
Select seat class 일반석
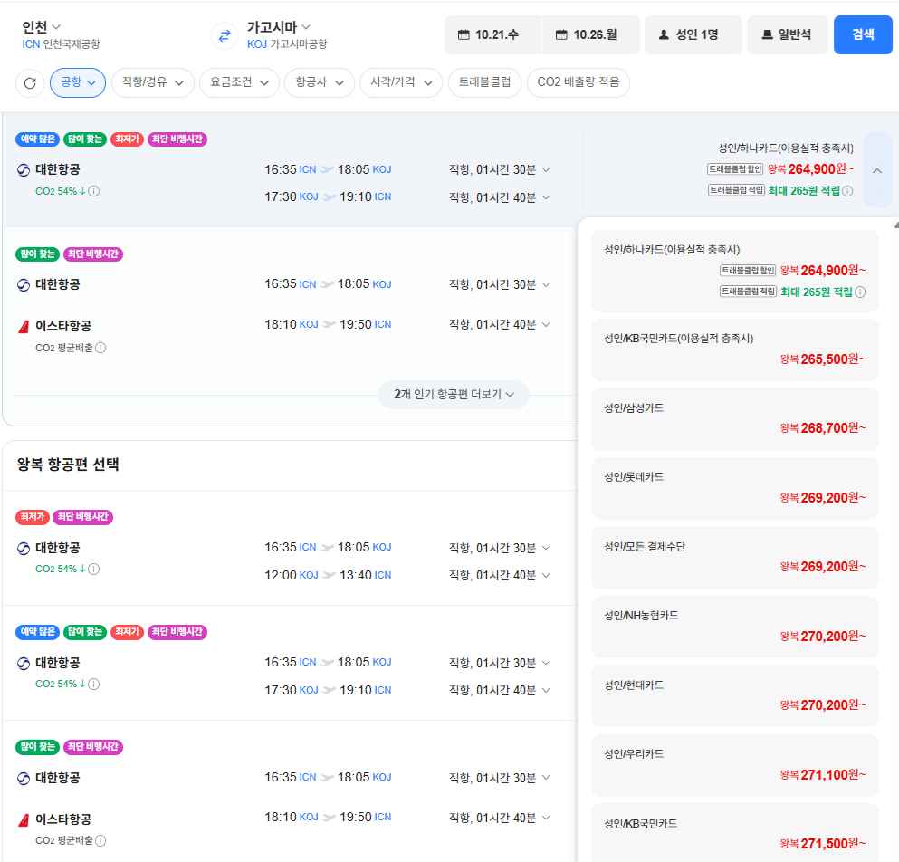(x=788, y=35)
